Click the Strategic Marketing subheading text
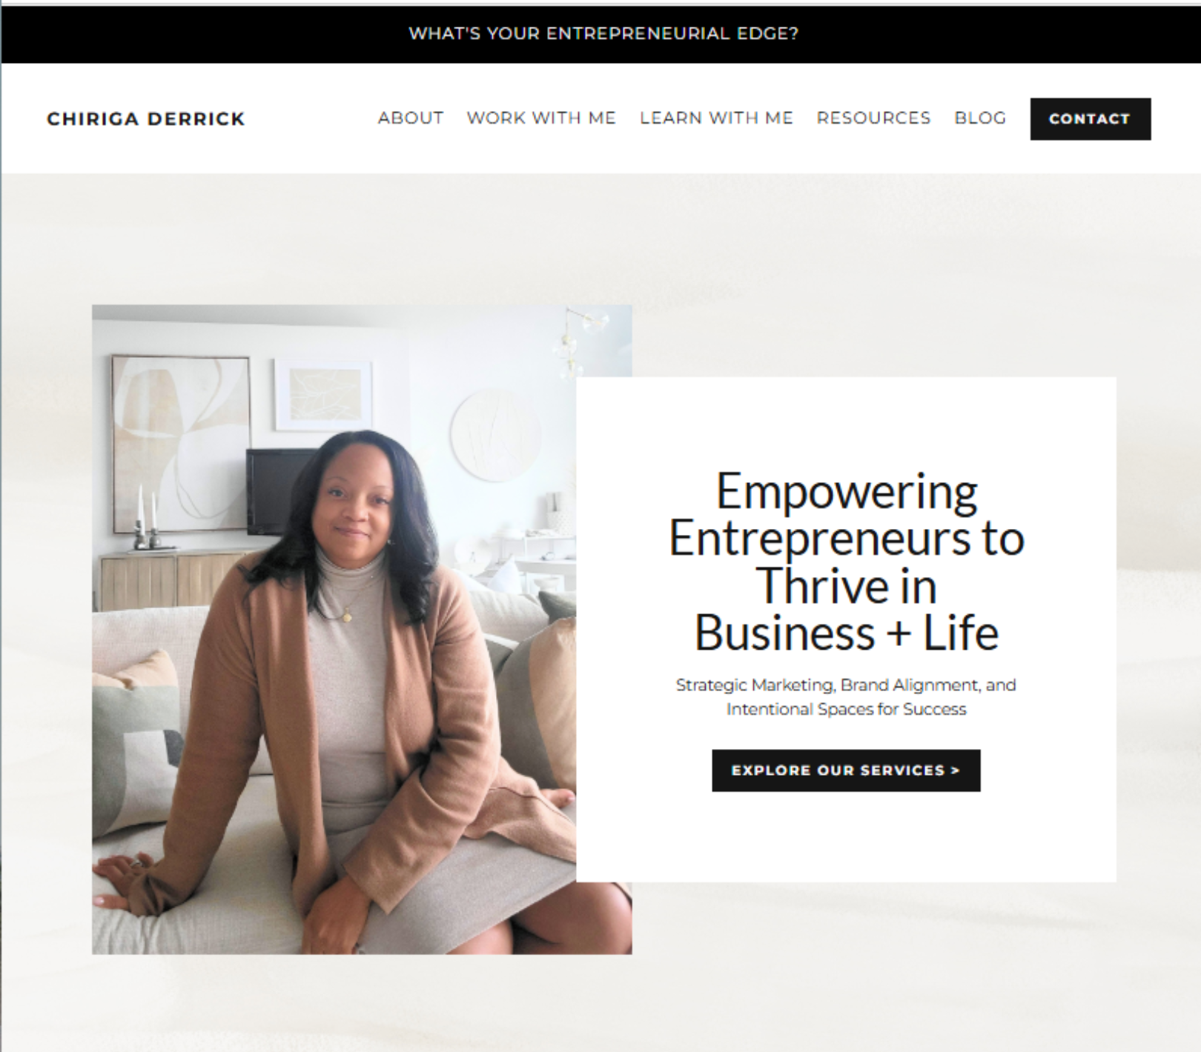Viewport: 1201px width, 1052px height. 846,697
